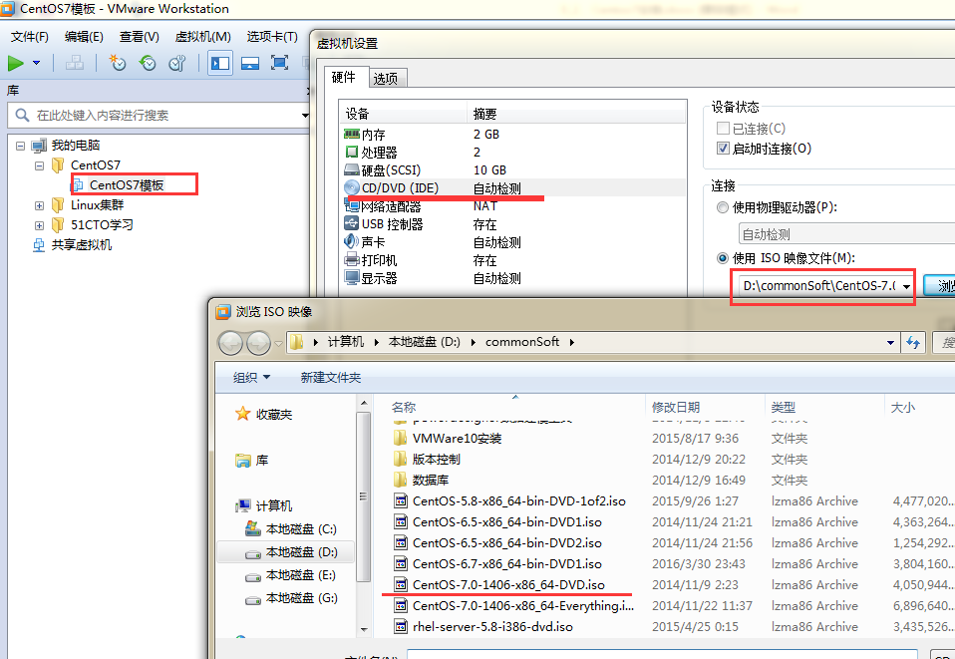
Task: Select the 硬盘(SCSI) device row
Action: 512,169
